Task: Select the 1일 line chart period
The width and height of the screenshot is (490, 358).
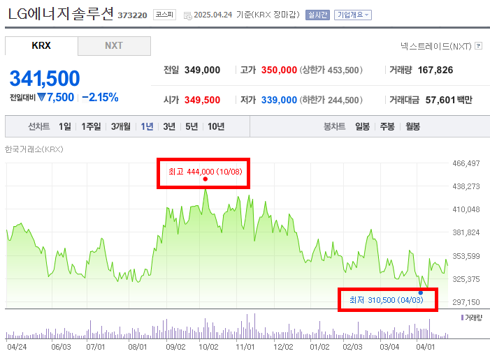Action: coord(65,126)
